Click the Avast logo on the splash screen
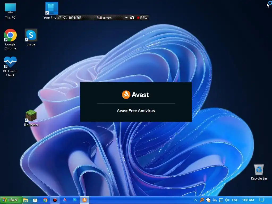Viewport: 272px width, 204px height. coord(135,95)
